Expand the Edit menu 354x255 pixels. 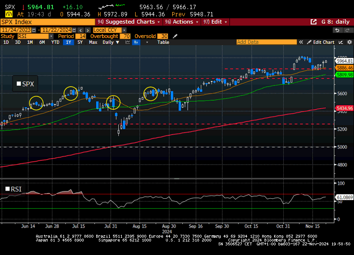(x=215, y=22)
